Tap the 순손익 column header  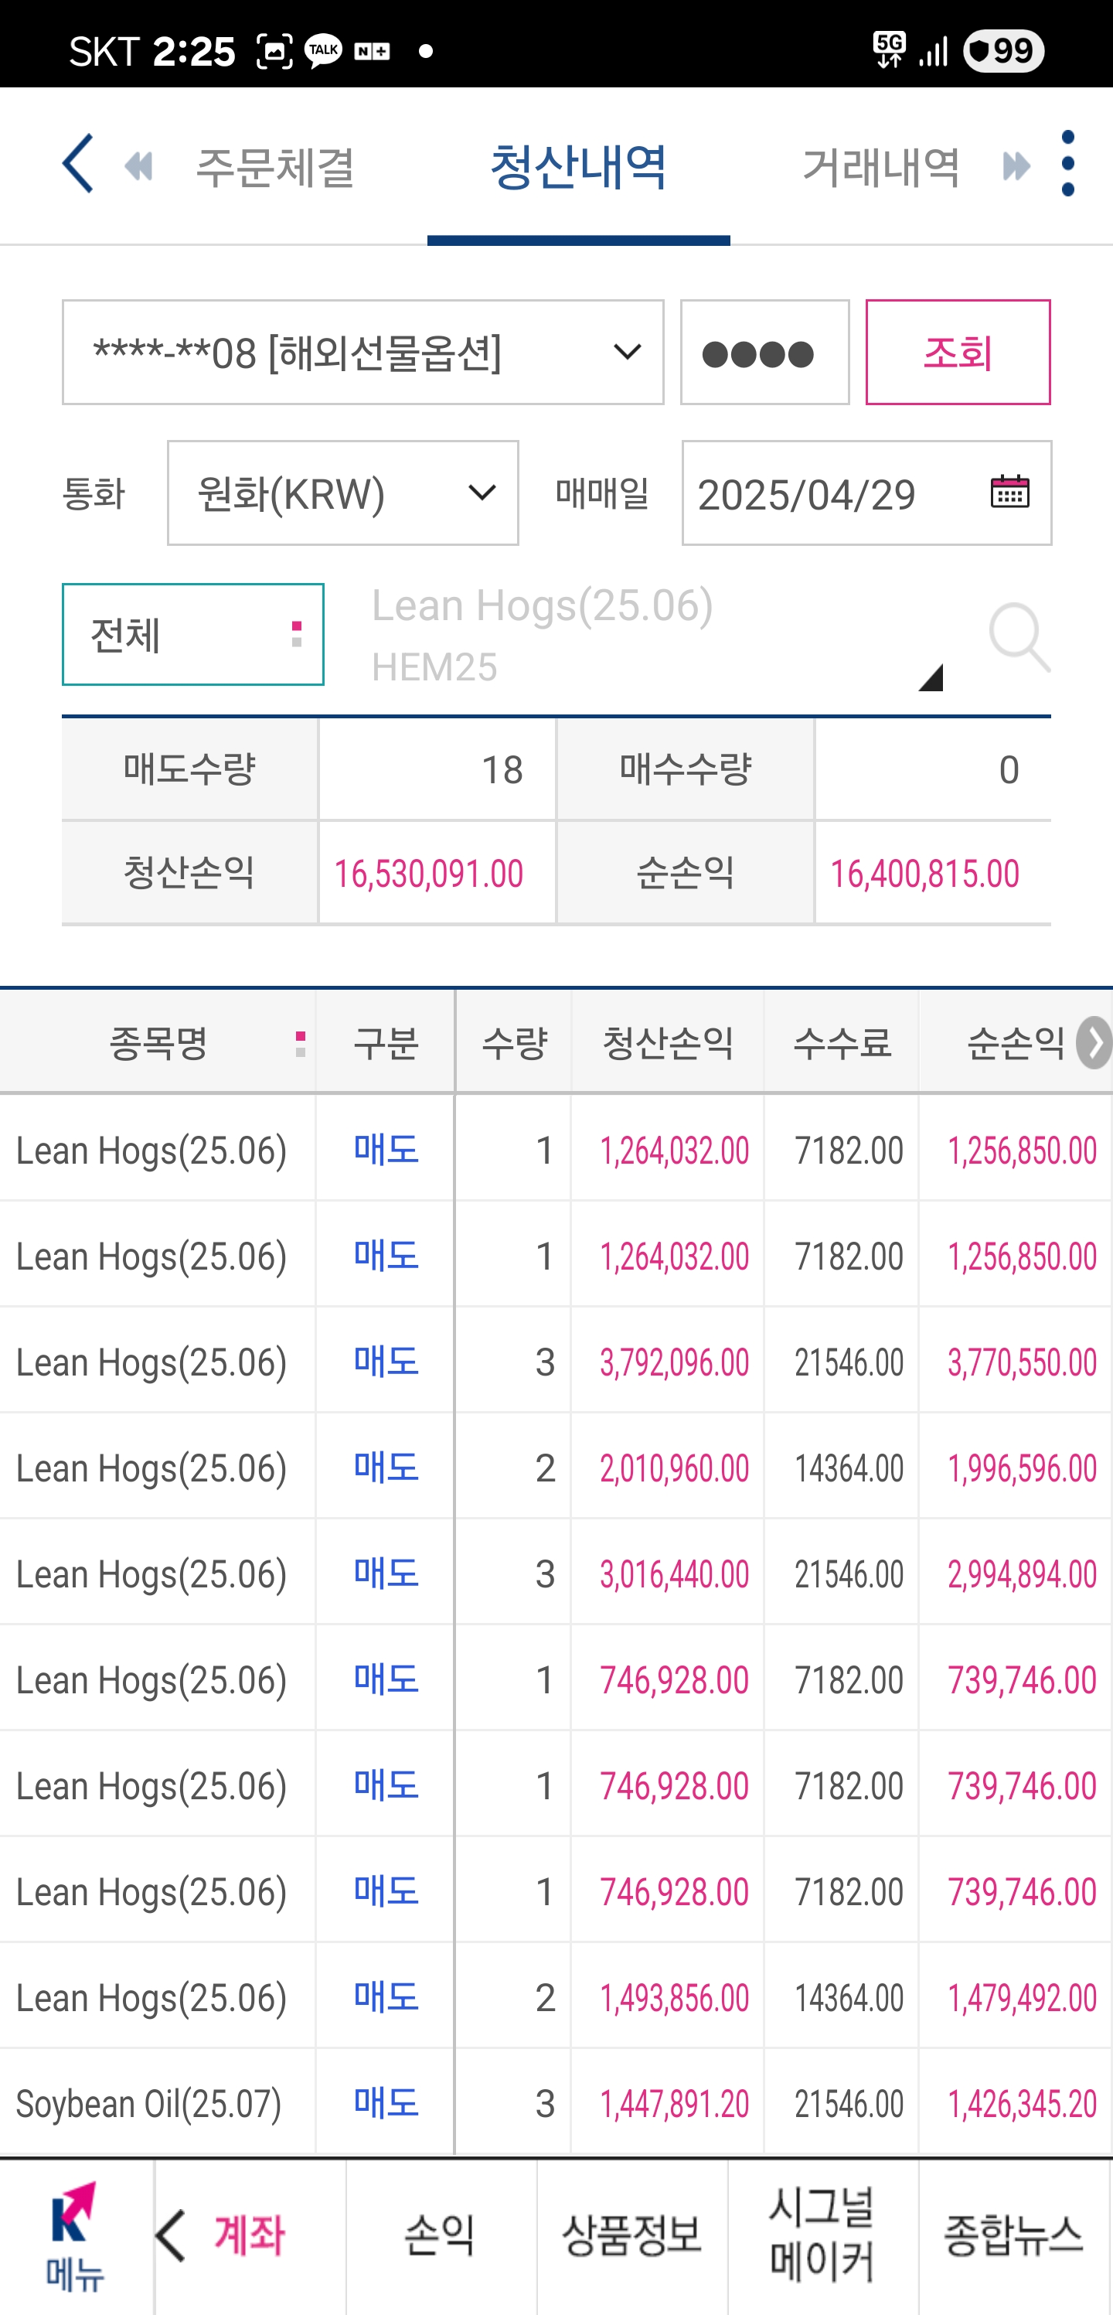pos(1015,1042)
